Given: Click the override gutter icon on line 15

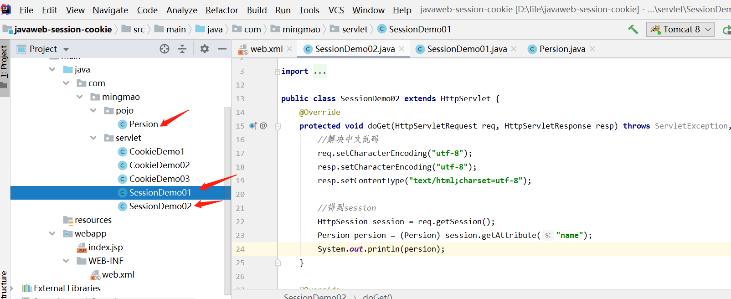Looking at the screenshot, I should tap(253, 126).
